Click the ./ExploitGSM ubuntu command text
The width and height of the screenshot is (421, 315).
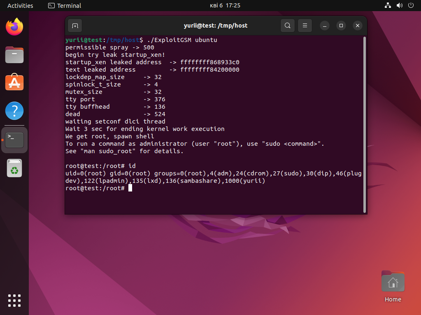point(182,40)
